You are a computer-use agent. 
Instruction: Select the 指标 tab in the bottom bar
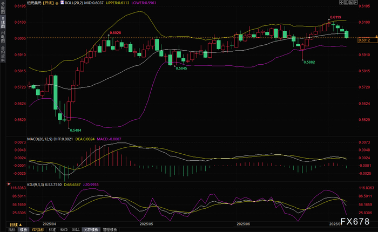point(11,230)
